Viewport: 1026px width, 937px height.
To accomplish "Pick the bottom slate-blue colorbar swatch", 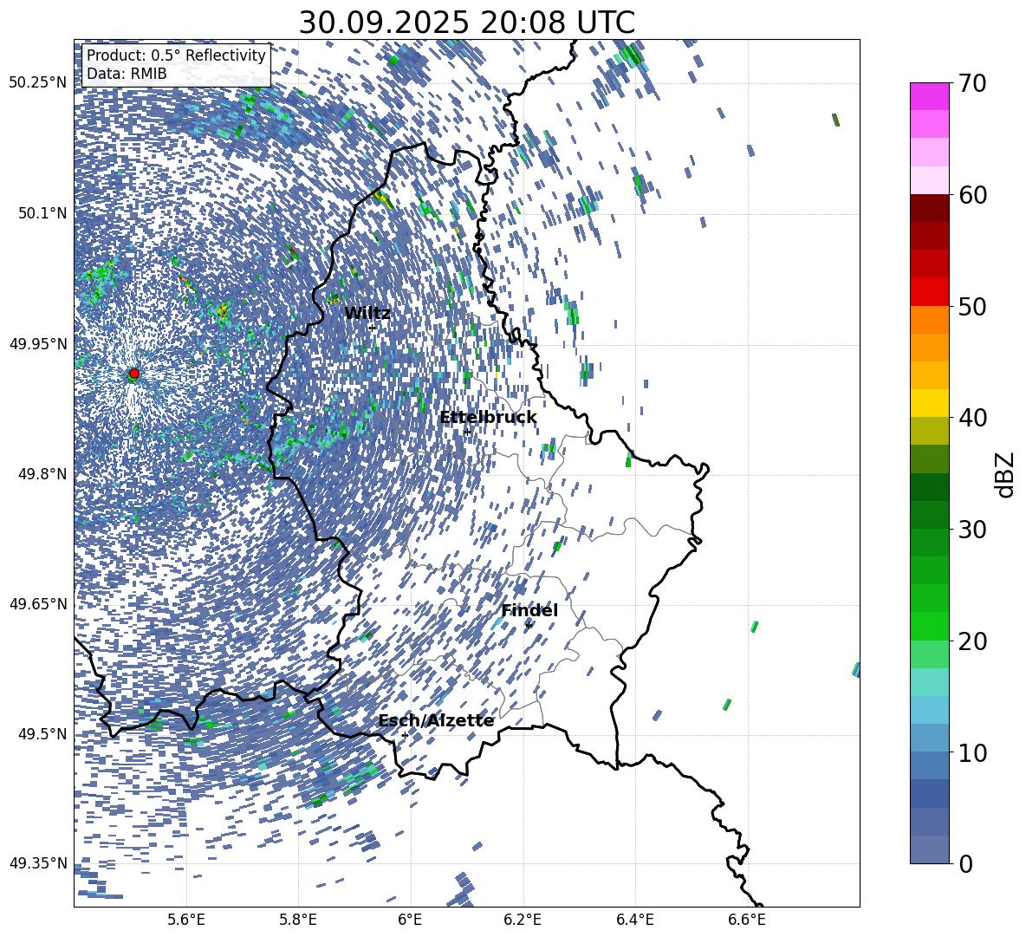I will pyautogui.click(x=929, y=849).
